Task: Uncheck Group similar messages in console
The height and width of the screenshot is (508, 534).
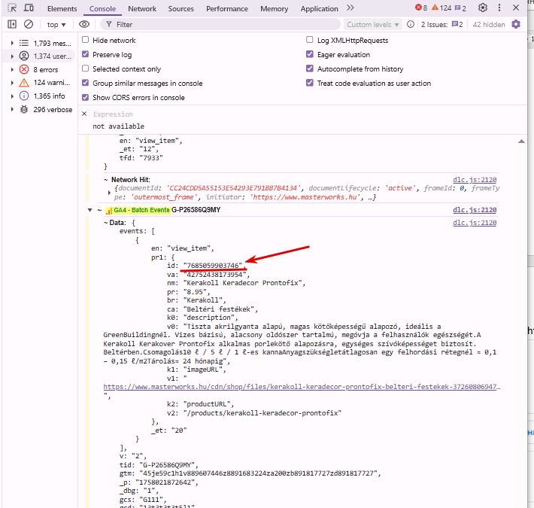Action: tap(86, 83)
